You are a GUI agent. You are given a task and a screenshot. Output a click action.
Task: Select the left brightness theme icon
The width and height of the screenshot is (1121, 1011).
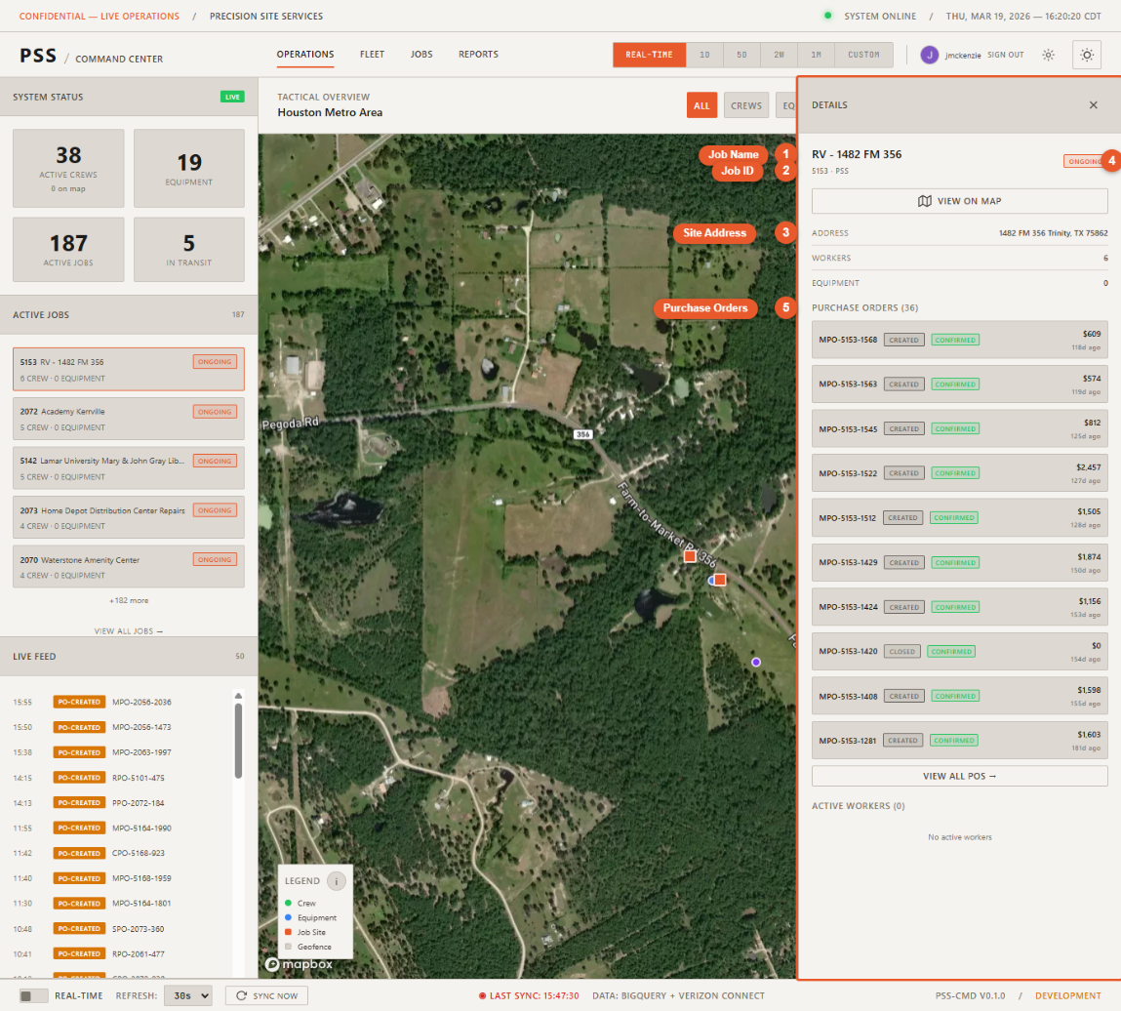pos(1048,55)
